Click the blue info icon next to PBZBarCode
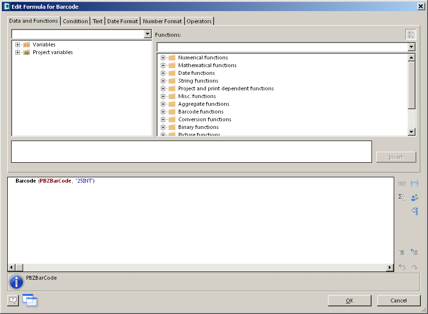The image size is (428, 314). pos(16,282)
